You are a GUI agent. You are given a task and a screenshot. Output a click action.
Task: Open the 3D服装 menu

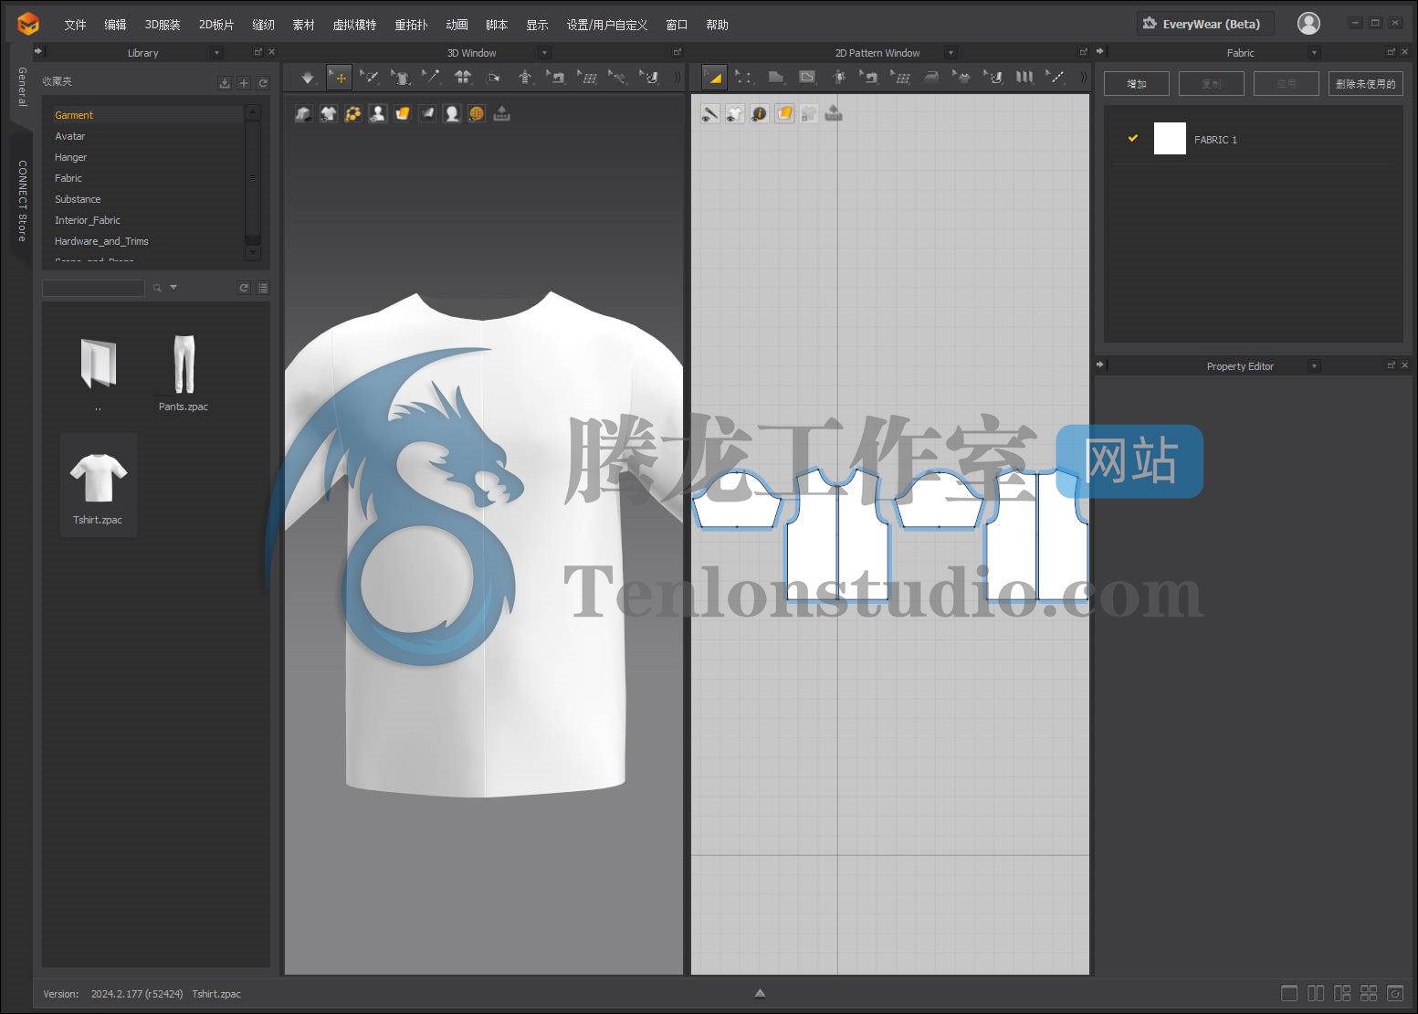(x=163, y=25)
